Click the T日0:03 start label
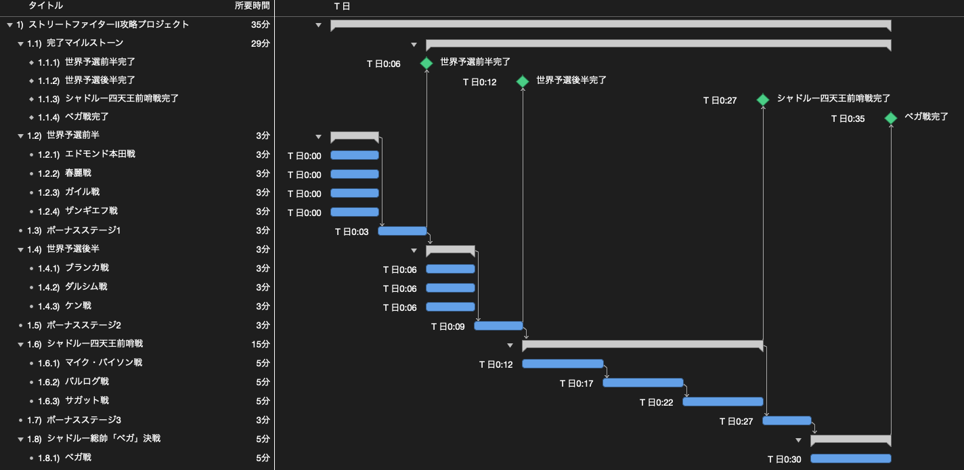This screenshot has height=470, width=964. pyautogui.click(x=352, y=232)
